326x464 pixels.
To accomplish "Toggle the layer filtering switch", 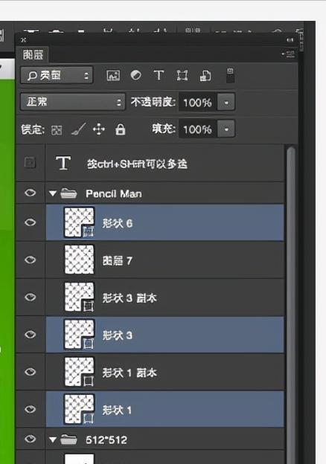I will (x=231, y=75).
